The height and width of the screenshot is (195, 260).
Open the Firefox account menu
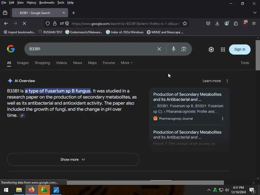coord(226,23)
